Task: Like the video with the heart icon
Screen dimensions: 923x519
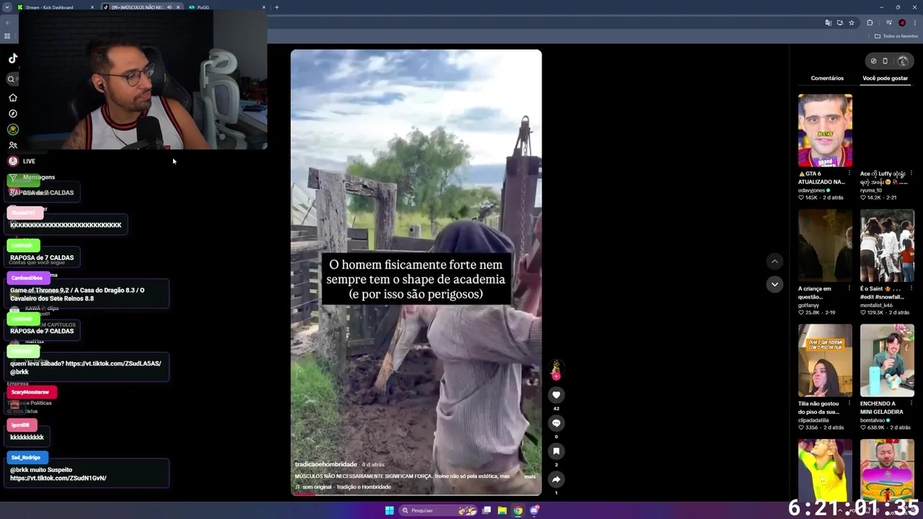Action: [556, 394]
